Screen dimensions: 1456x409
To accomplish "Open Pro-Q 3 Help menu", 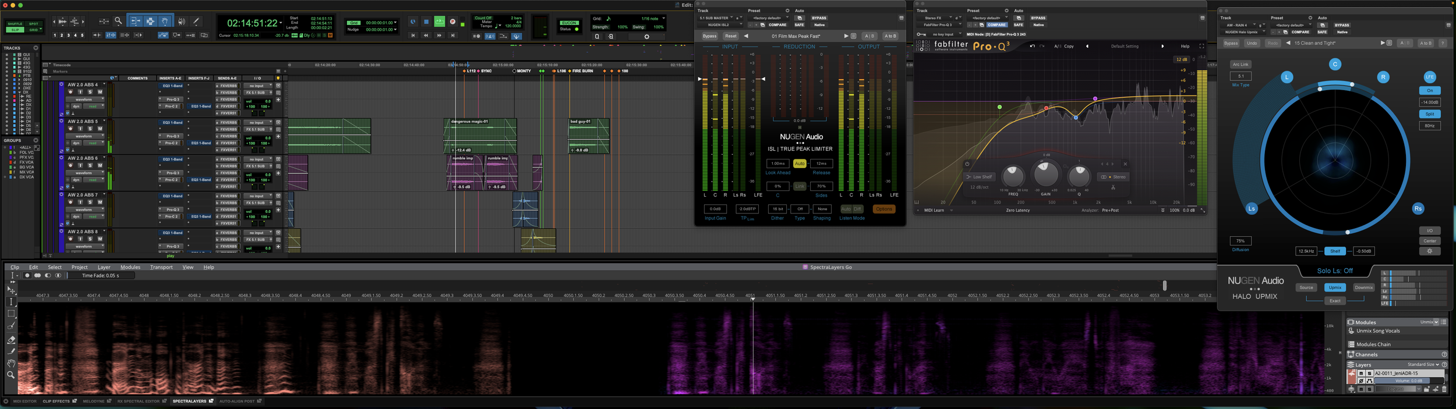I will pos(1185,46).
